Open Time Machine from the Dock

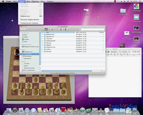click(x=82, y=110)
